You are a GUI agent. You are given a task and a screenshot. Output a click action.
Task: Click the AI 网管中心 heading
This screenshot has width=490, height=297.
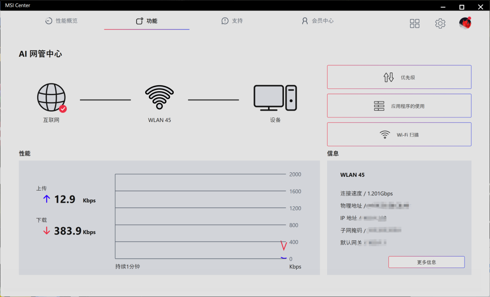[x=40, y=54]
